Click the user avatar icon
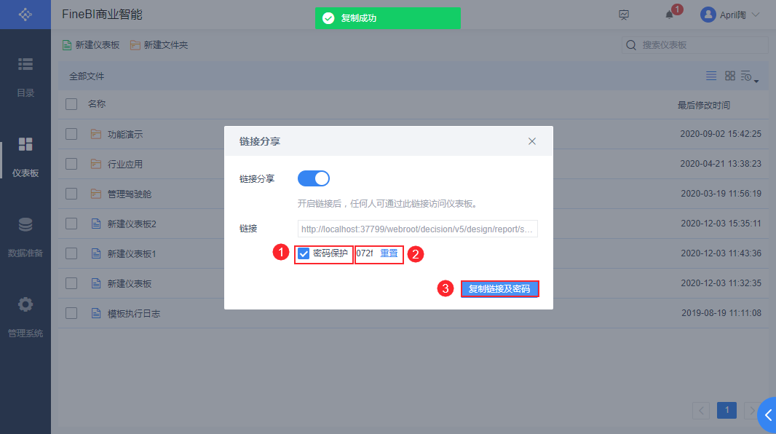 708,15
